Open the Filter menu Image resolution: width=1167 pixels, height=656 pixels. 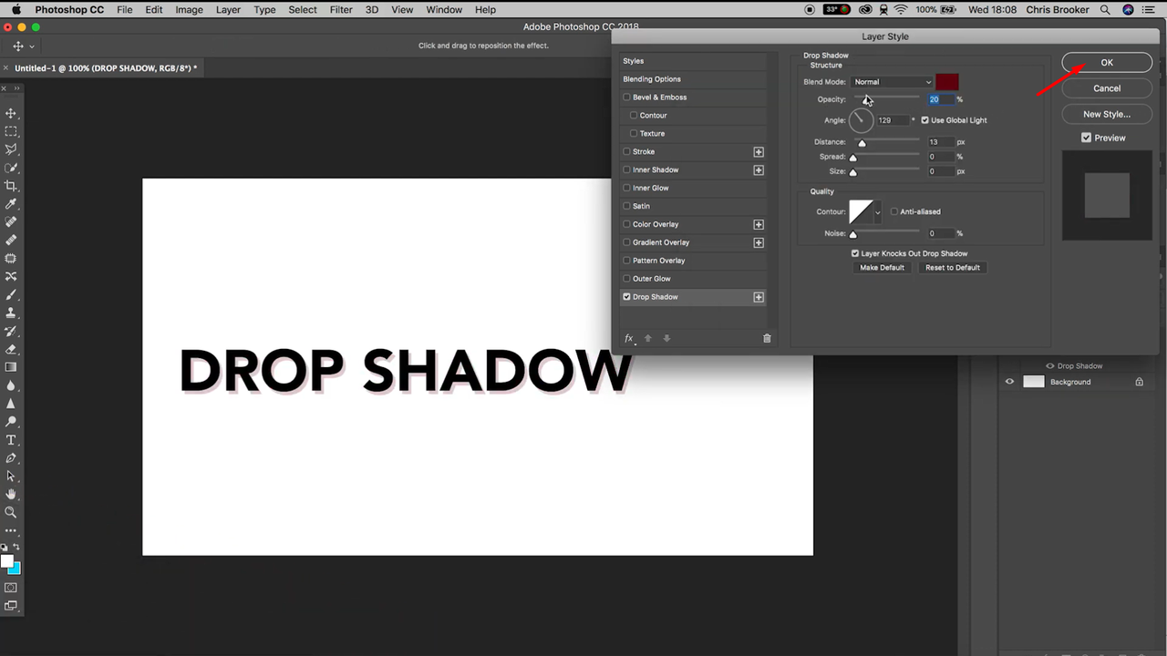(x=340, y=9)
